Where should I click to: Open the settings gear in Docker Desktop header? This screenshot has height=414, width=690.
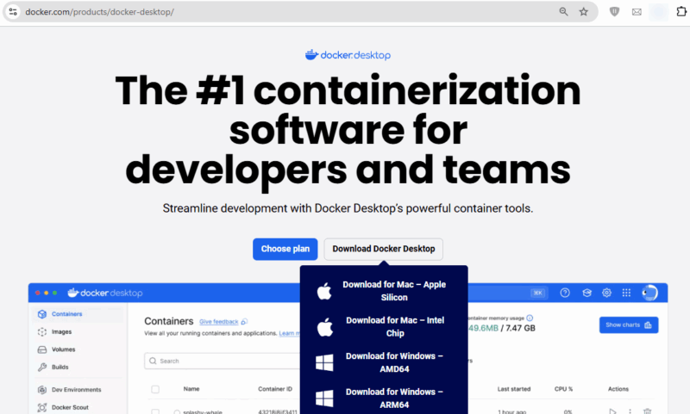point(607,293)
